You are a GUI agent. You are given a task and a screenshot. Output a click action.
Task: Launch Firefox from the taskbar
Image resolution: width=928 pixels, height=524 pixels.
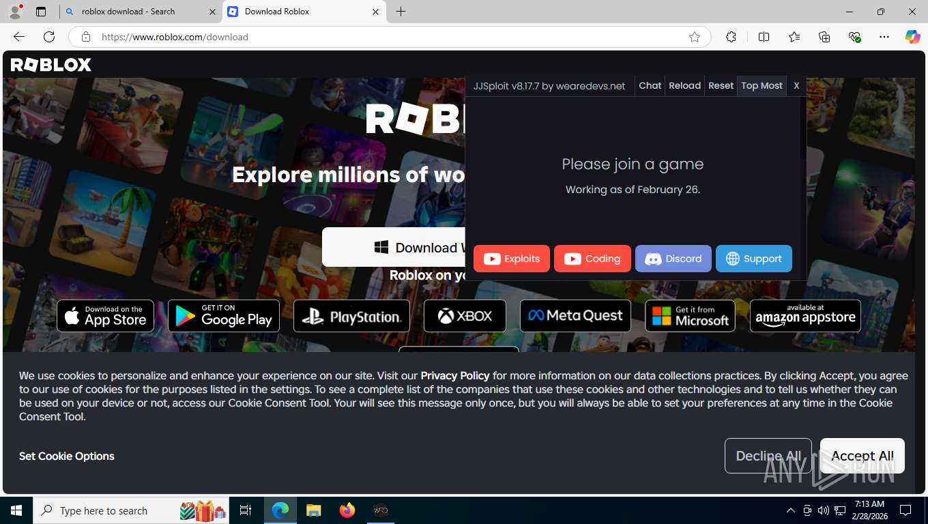[347, 510]
